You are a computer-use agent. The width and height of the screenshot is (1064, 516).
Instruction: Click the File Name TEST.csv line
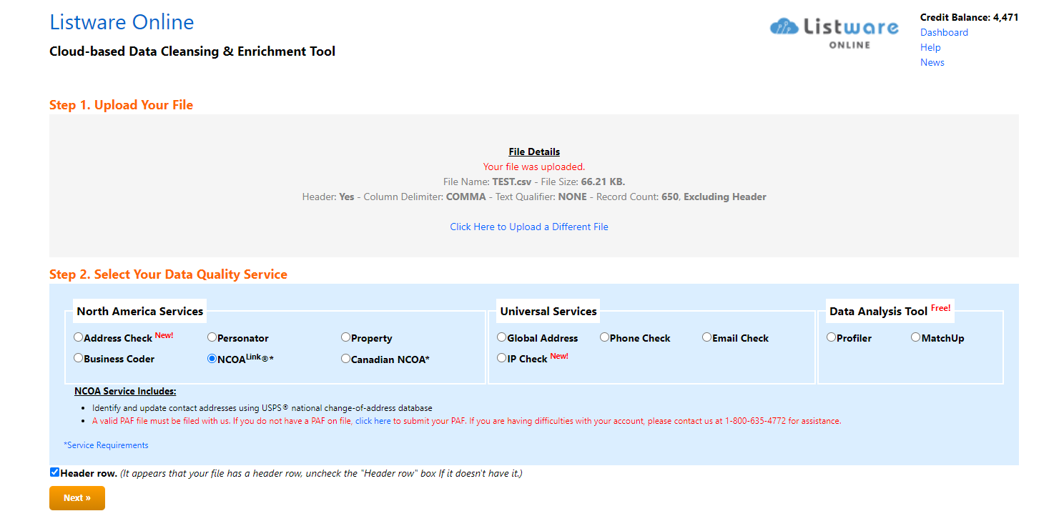tap(534, 182)
